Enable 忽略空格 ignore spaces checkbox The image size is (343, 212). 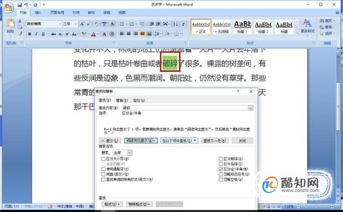click(x=221, y=180)
